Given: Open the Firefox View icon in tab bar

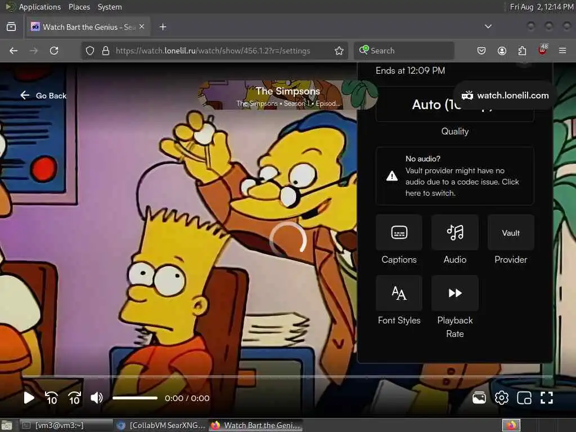Looking at the screenshot, I should pyautogui.click(x=11, y=27).
